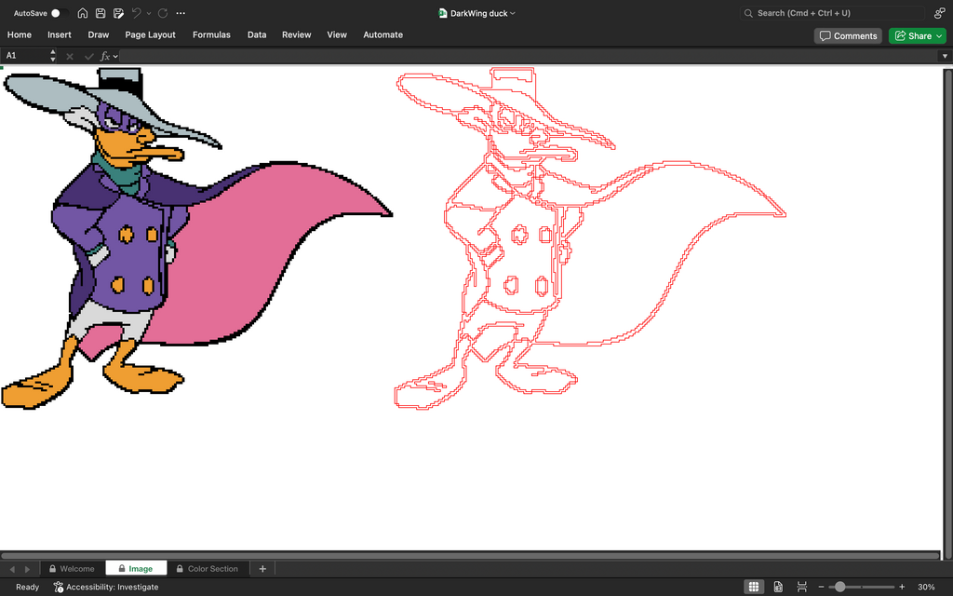953x596 pixels.
Task: Open the Data ribbon tab
Action: click(x=257, y=34)
